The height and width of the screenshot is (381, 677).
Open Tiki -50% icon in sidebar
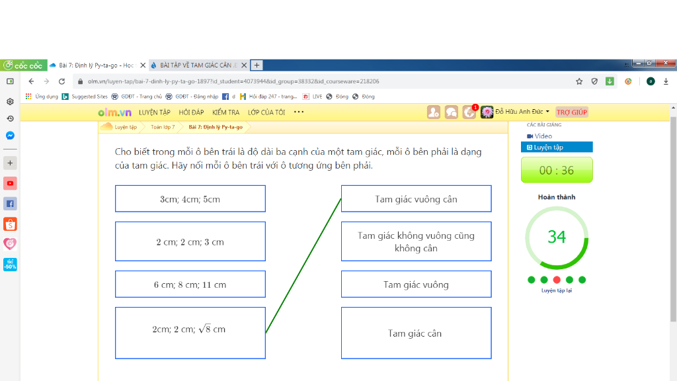pos(10,265)
